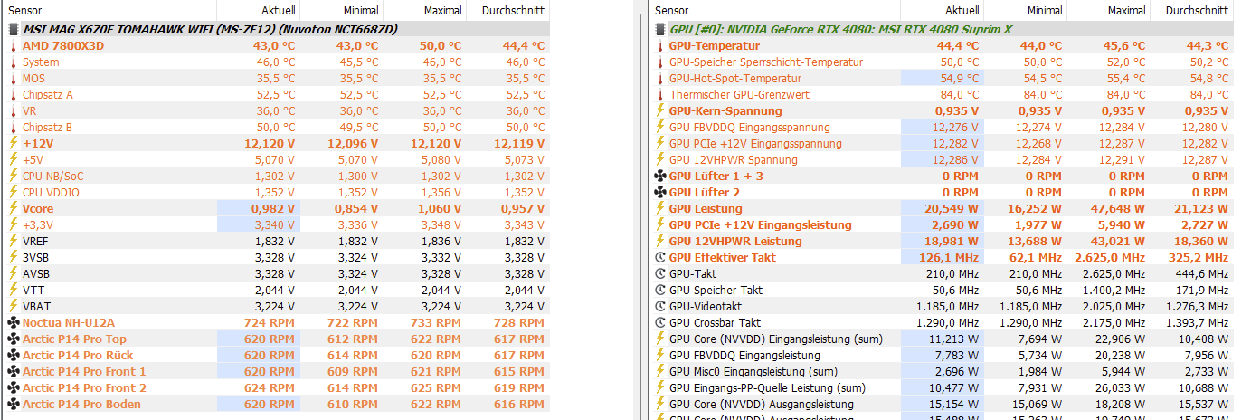
Task: Click the 609 RPM minimum fan value
Action: pyautogui.click(x=354, y=371)
